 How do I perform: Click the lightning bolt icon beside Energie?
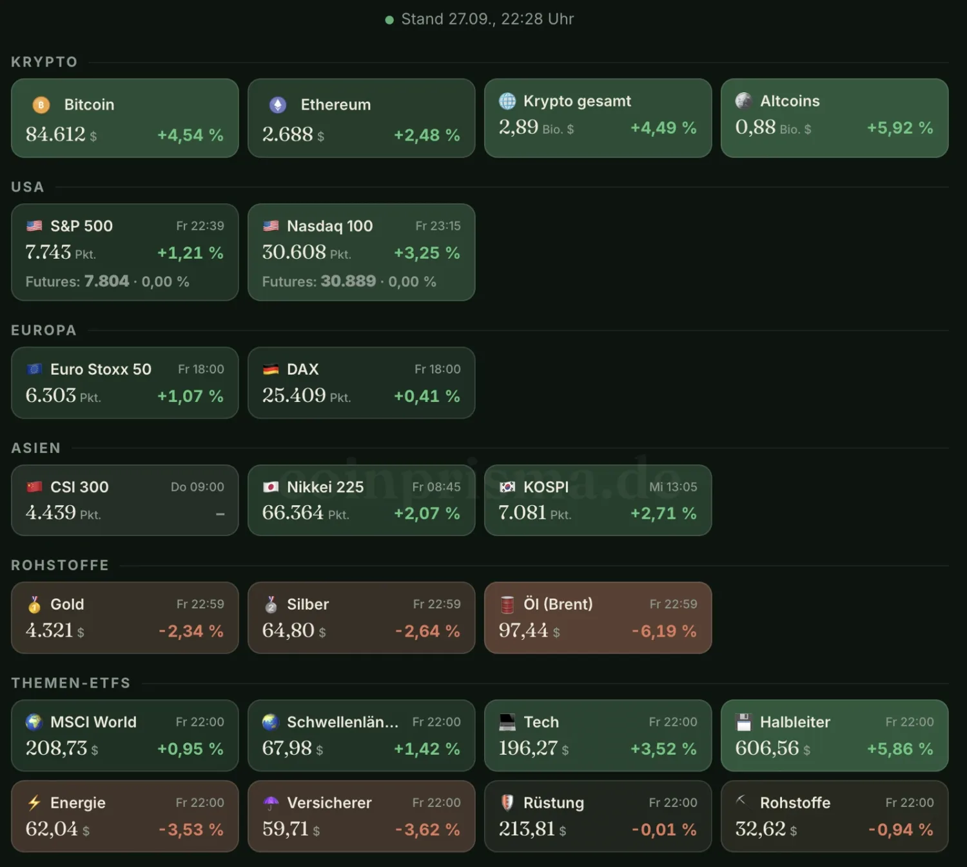pyautogui.click(x=34, y=802)
